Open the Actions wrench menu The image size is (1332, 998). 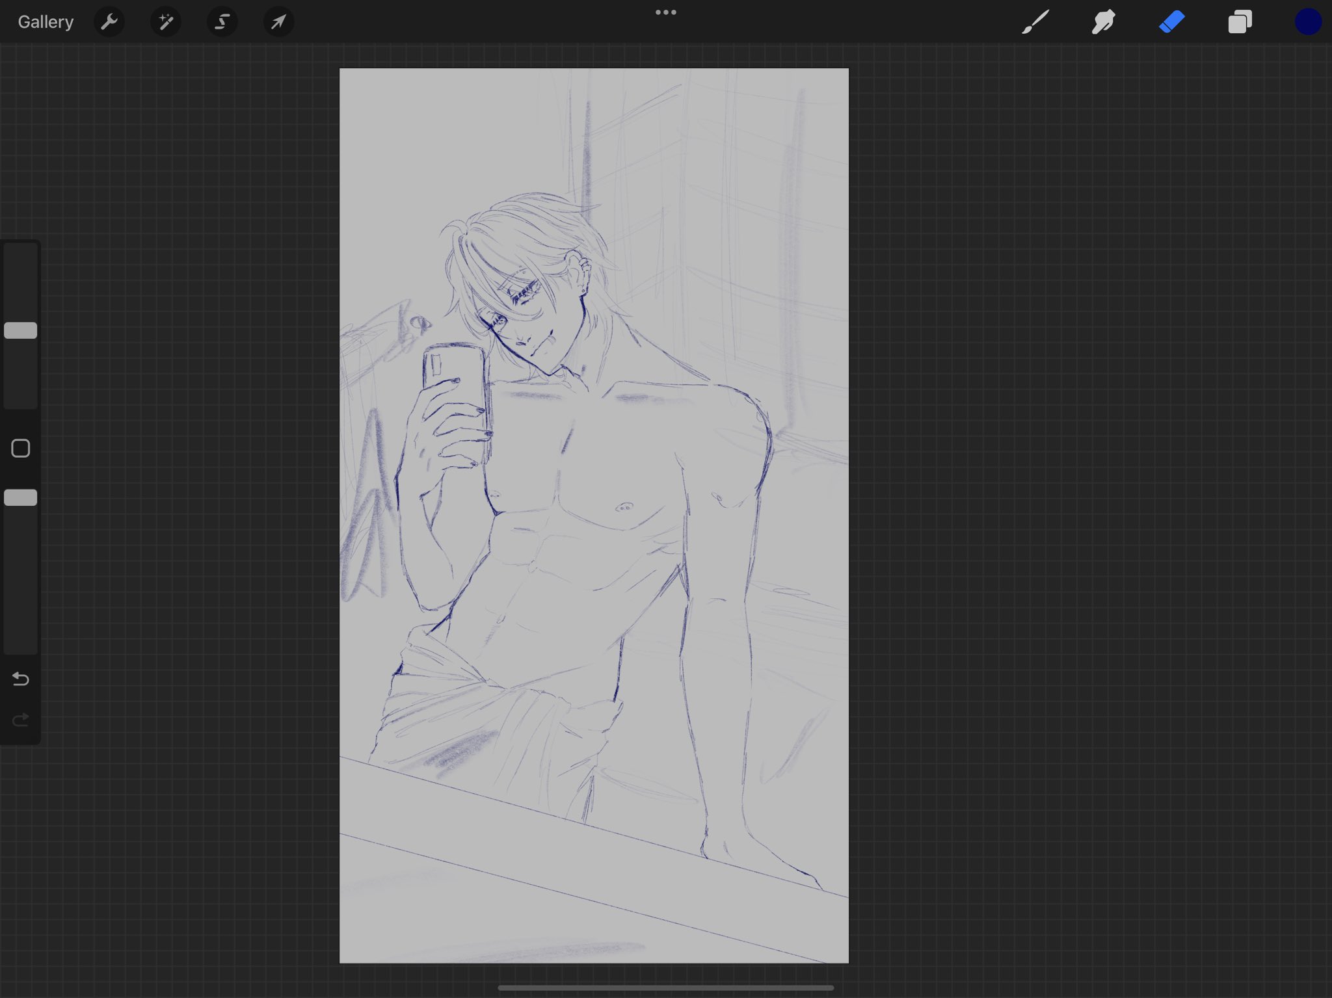[x=109, y=22]
